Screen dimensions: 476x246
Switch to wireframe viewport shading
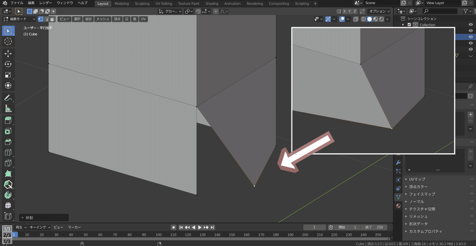(363, 19)
